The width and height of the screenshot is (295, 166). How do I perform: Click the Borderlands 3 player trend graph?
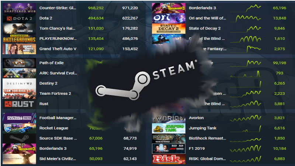(246, 8)
